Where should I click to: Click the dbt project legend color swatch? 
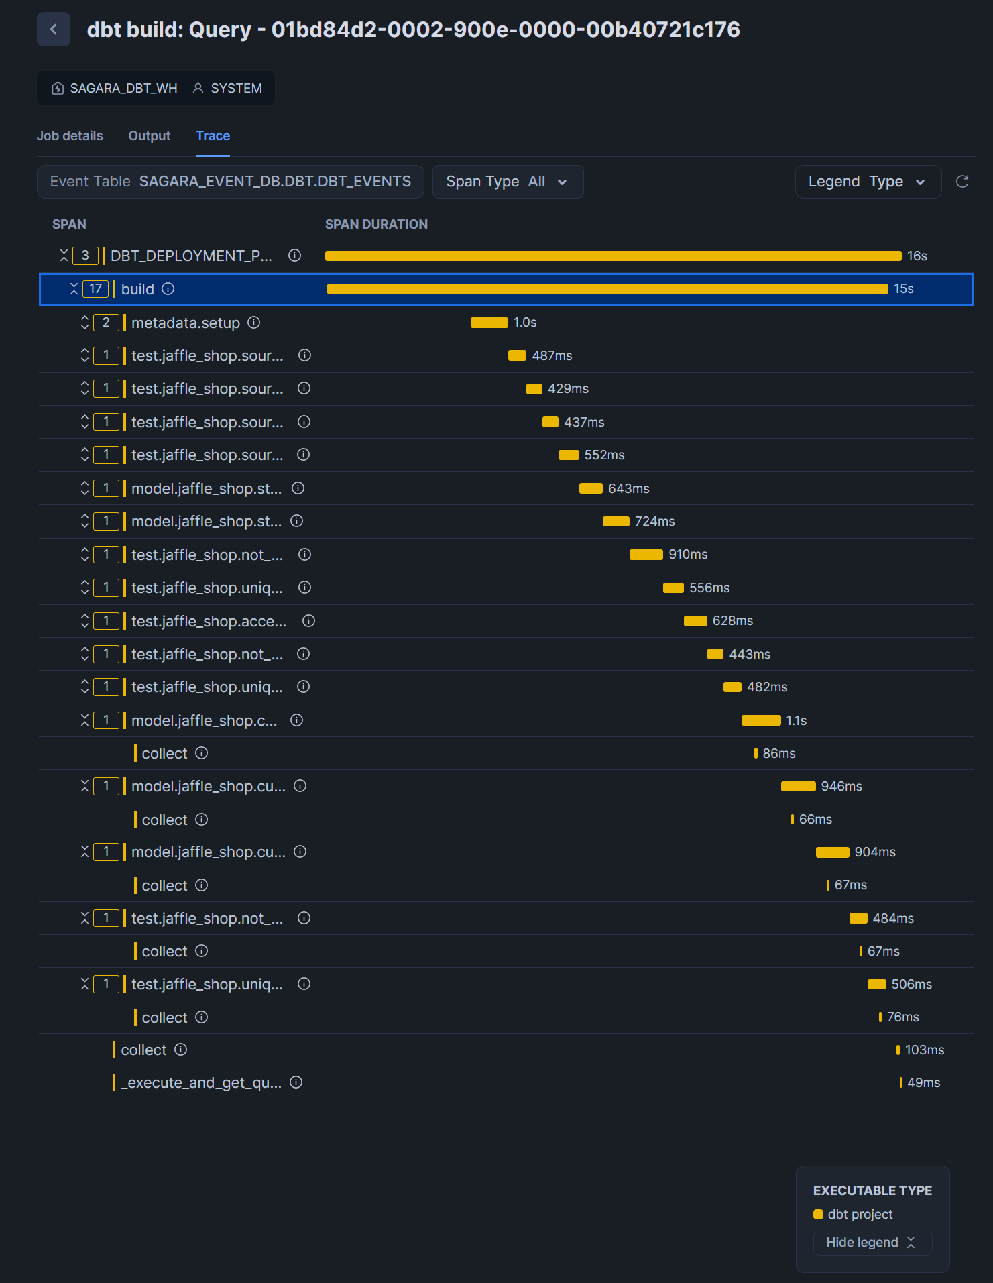(818, 1215)
